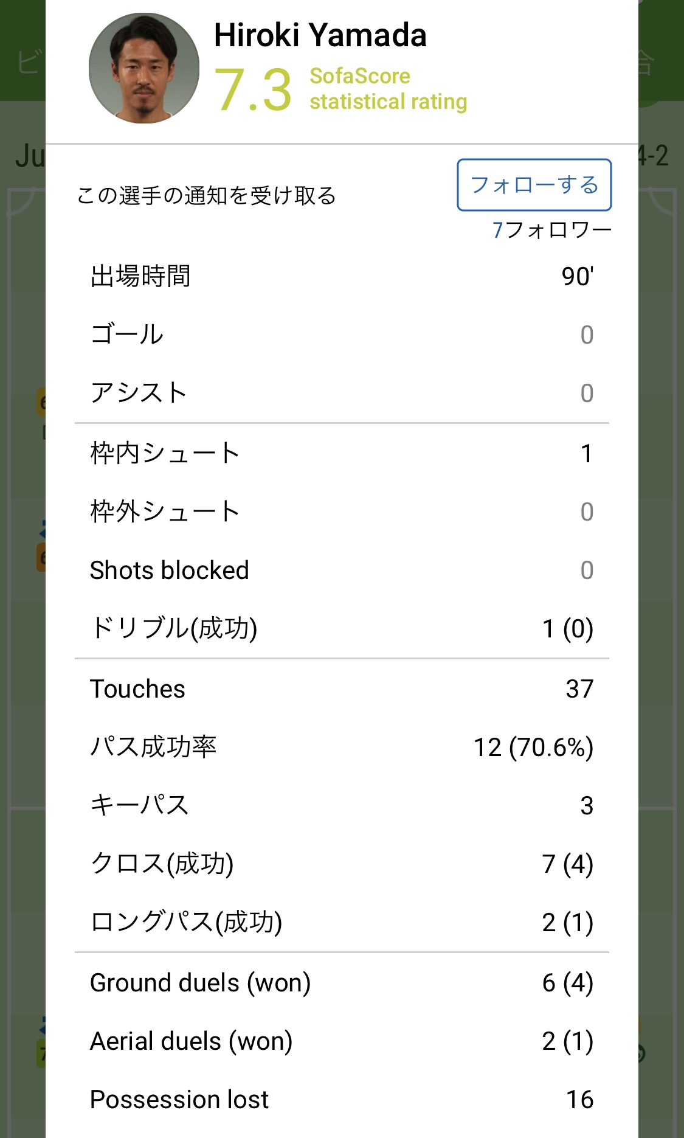Tap the パス成功率 pass accuracy row
The height and width of the screenshot is (1138, 684).
342,747
